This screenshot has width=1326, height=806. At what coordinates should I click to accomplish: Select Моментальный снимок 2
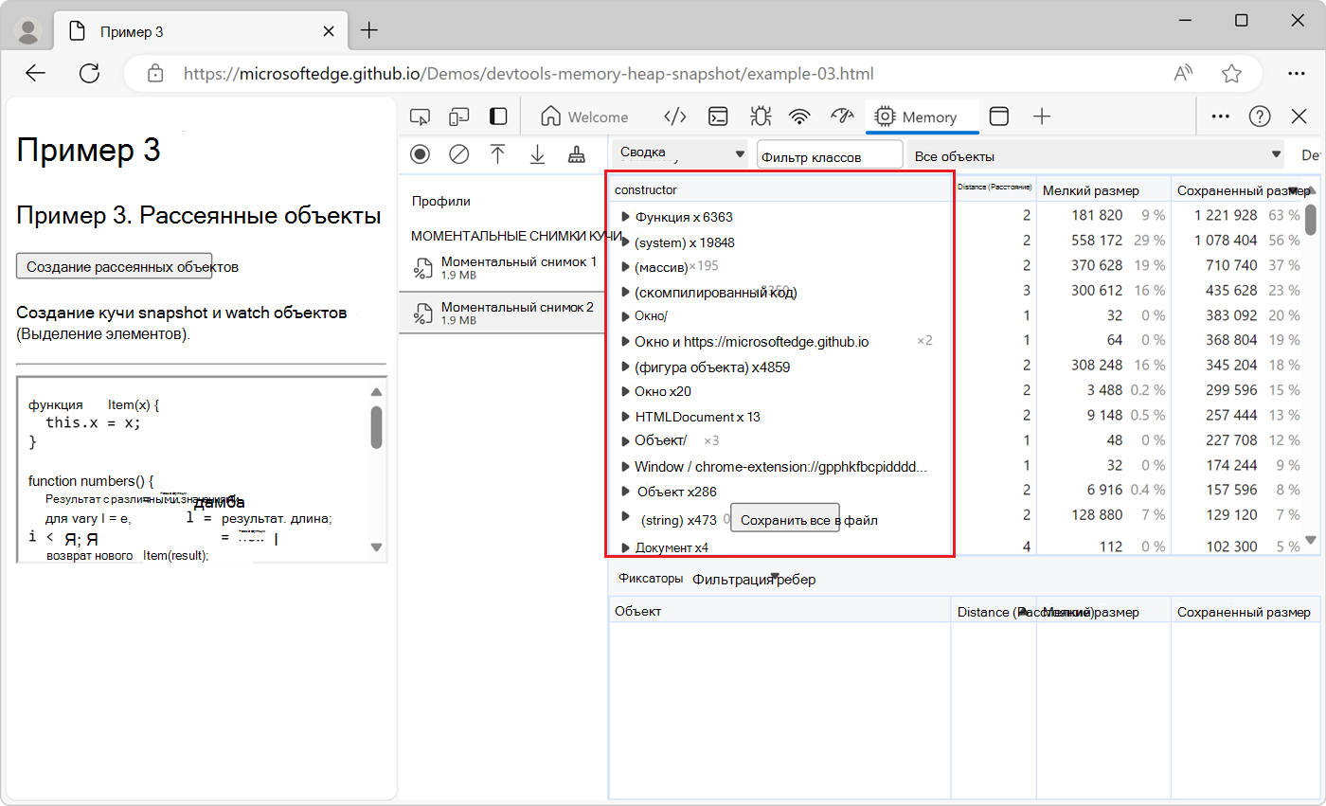pyautogui.click(x=503, y=313)
